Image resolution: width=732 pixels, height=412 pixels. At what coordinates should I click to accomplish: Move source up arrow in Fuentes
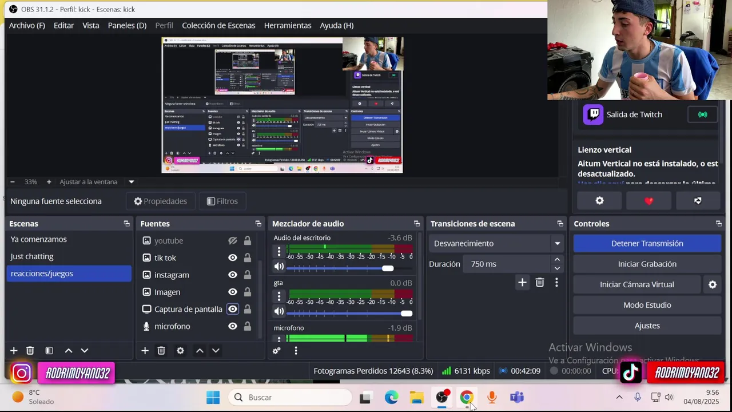(200, 350)
